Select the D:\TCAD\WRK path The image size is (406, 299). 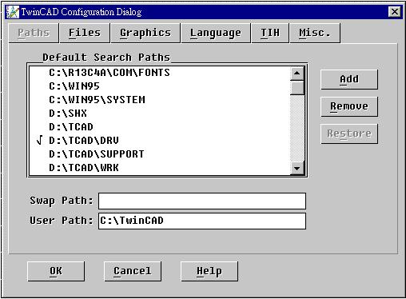point(160,168)
